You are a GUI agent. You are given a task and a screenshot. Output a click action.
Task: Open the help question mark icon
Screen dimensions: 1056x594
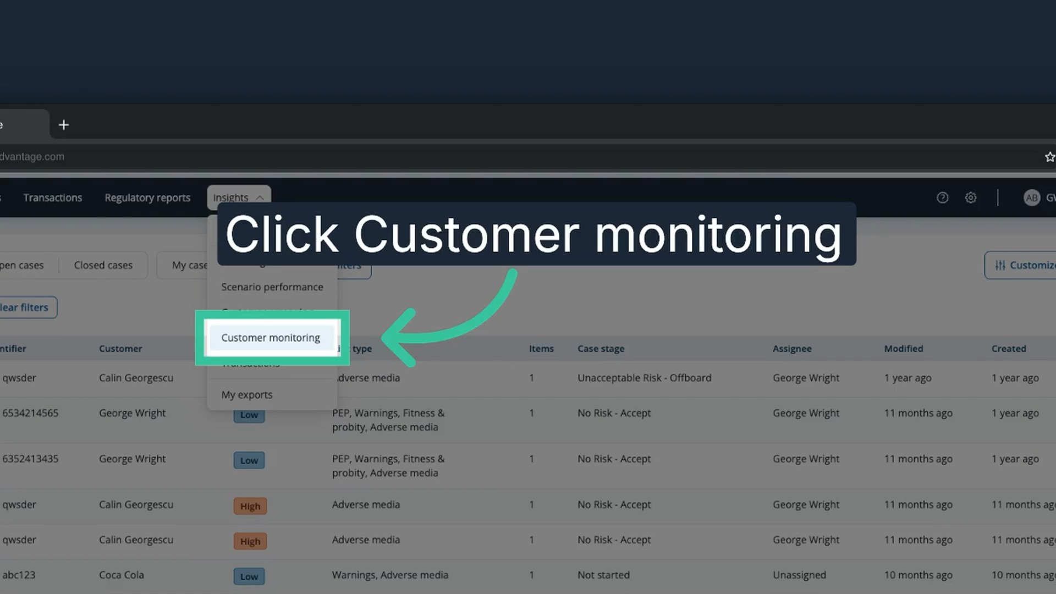[x=942, y=197]
